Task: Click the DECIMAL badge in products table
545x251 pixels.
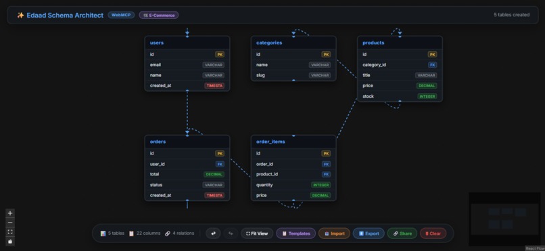Action: [x=427, y=86]
